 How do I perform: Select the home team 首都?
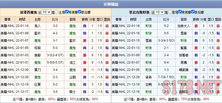click(37, 55)
